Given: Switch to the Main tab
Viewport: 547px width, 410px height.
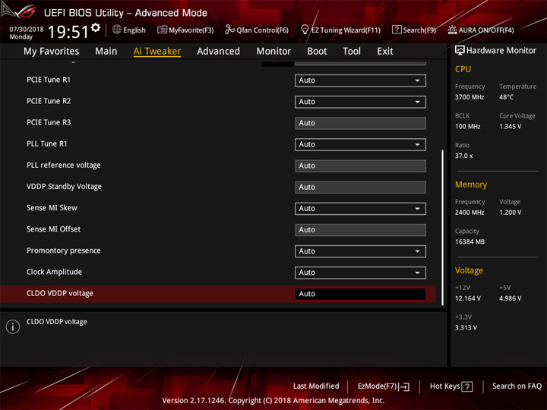Looking at the screenshot, I should click(106, 52).
